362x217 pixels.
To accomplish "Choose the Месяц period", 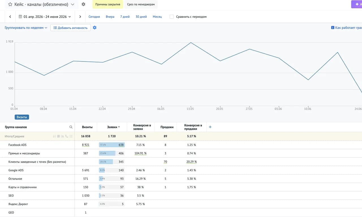I will [157, 17].
